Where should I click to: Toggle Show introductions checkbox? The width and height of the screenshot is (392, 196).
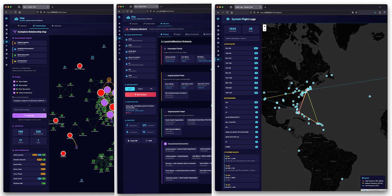14,92
